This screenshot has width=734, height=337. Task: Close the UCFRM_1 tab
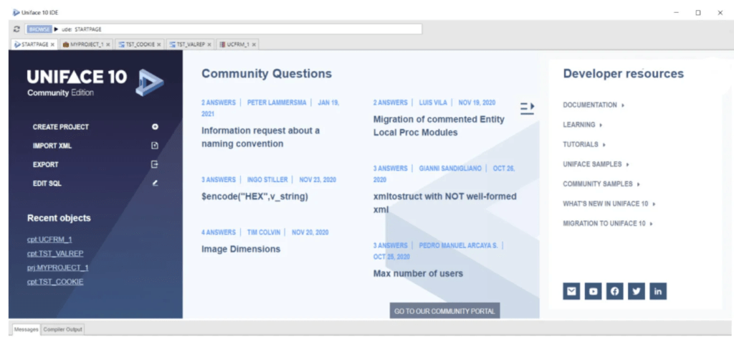[254, 44]
